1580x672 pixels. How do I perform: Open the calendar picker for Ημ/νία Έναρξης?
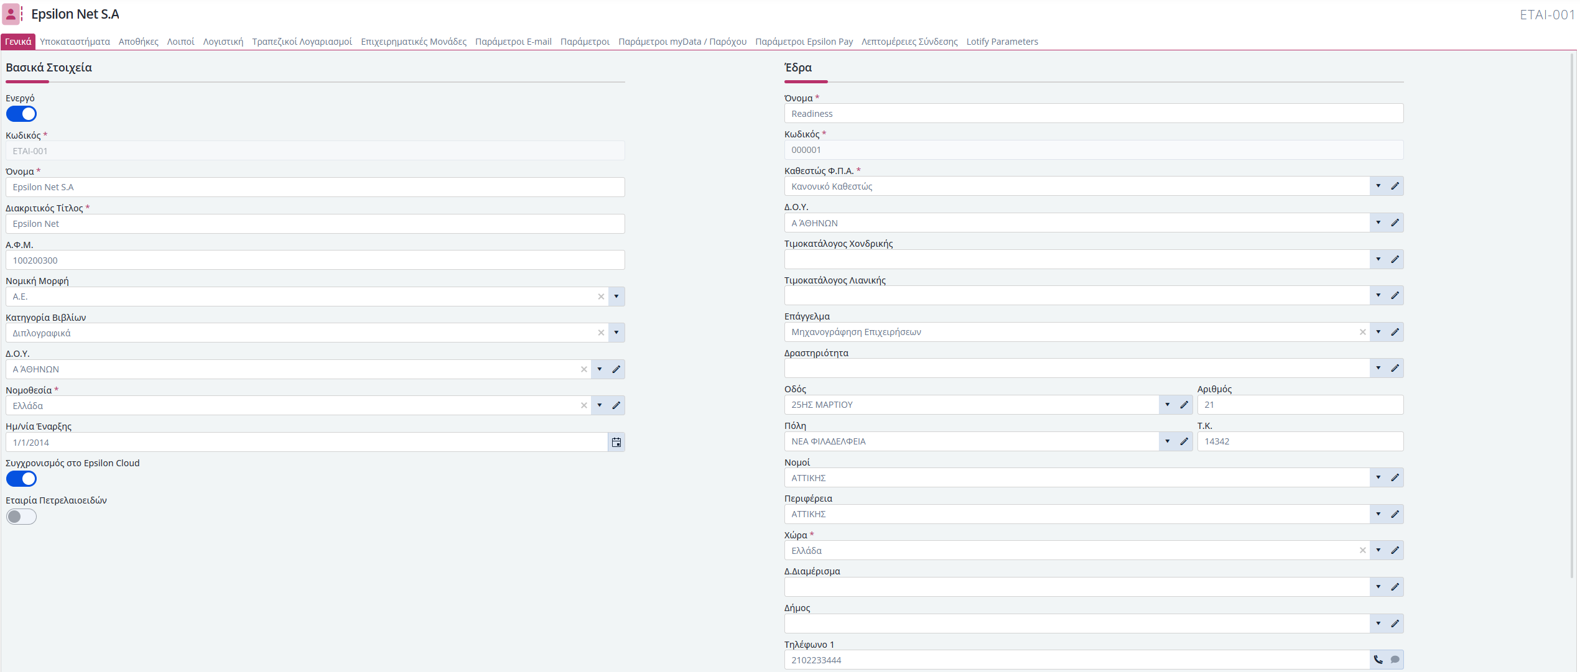616,443
